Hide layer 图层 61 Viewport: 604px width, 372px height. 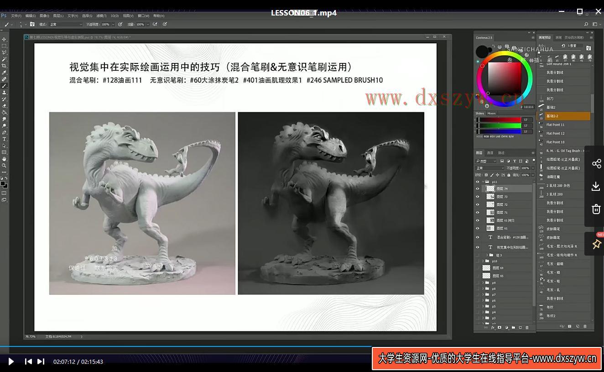pos(478,228)
